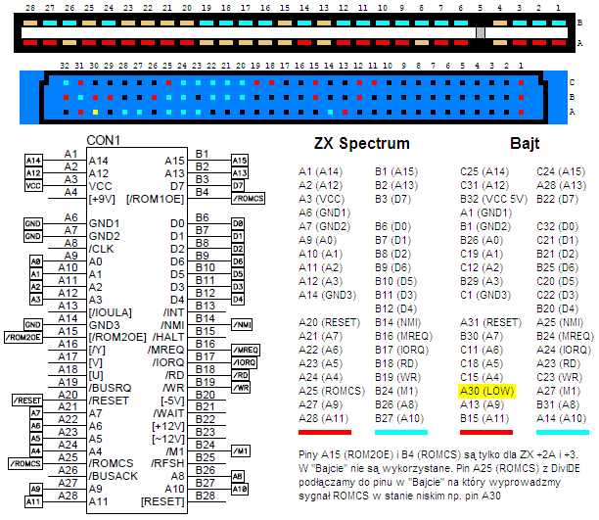Click the boxed D7 signal tag

pyautogui.click(x=238, y=185)
